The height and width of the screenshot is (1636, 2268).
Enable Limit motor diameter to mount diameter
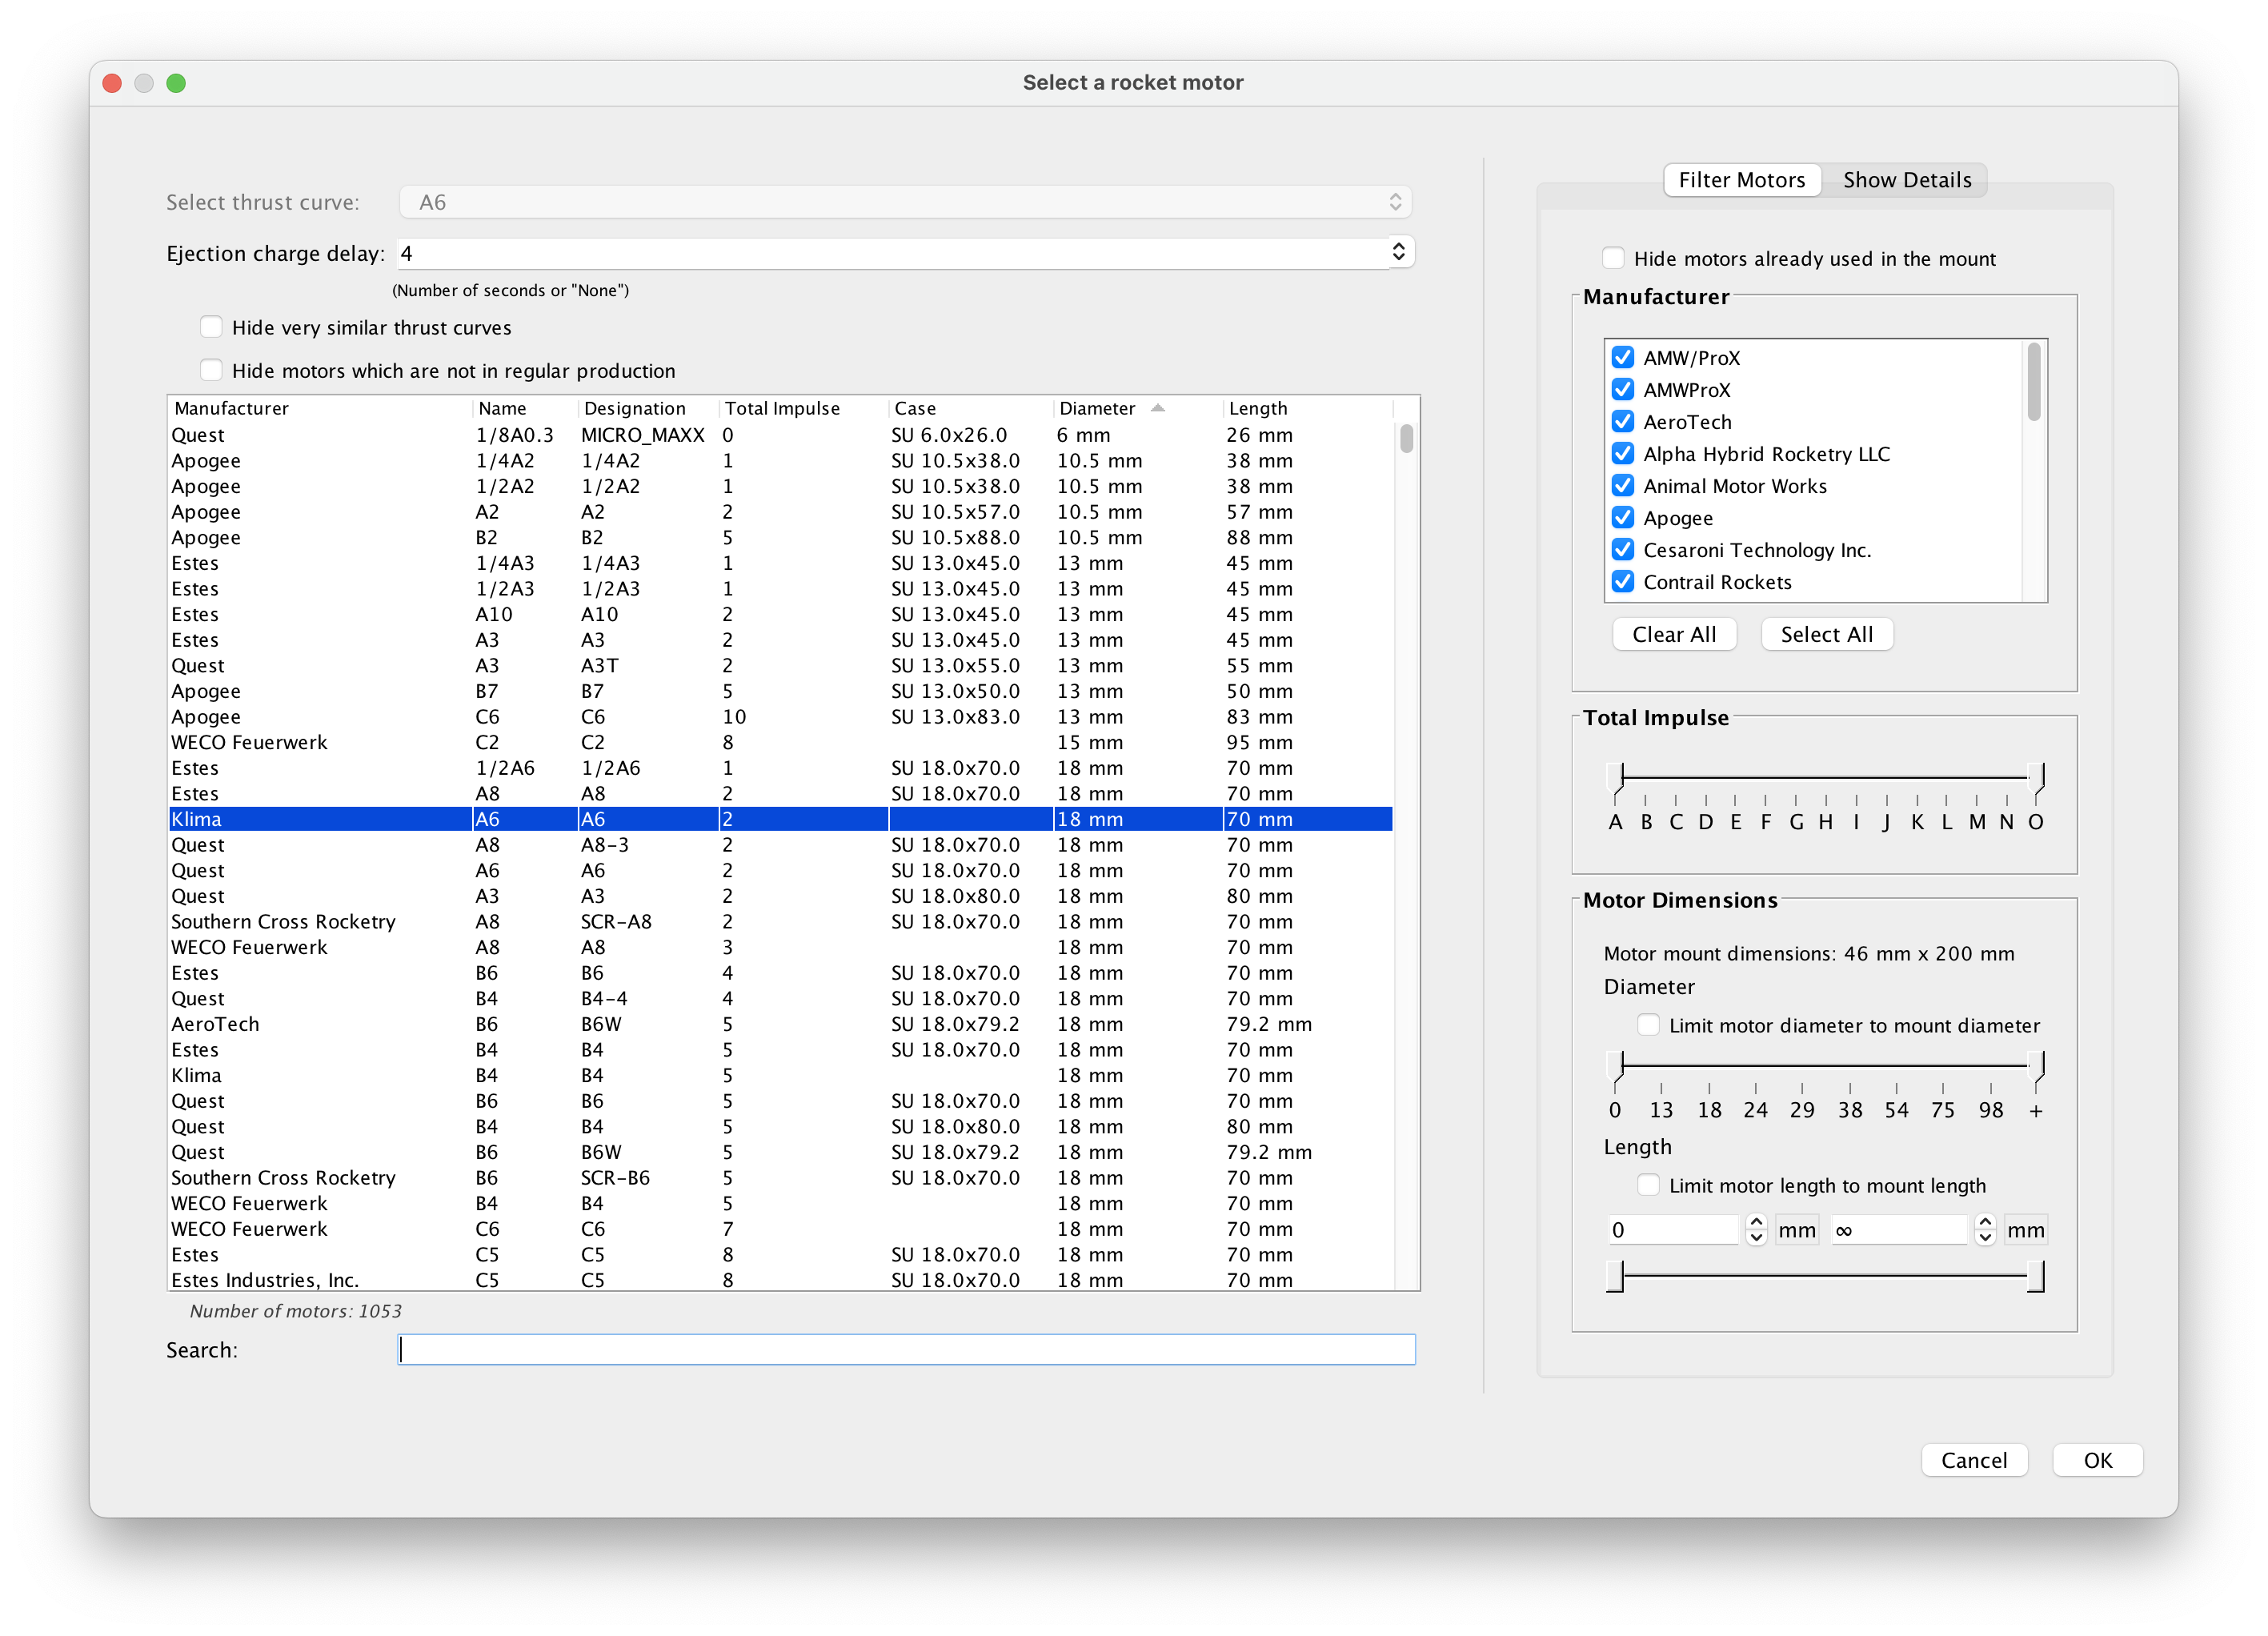1648,1024
